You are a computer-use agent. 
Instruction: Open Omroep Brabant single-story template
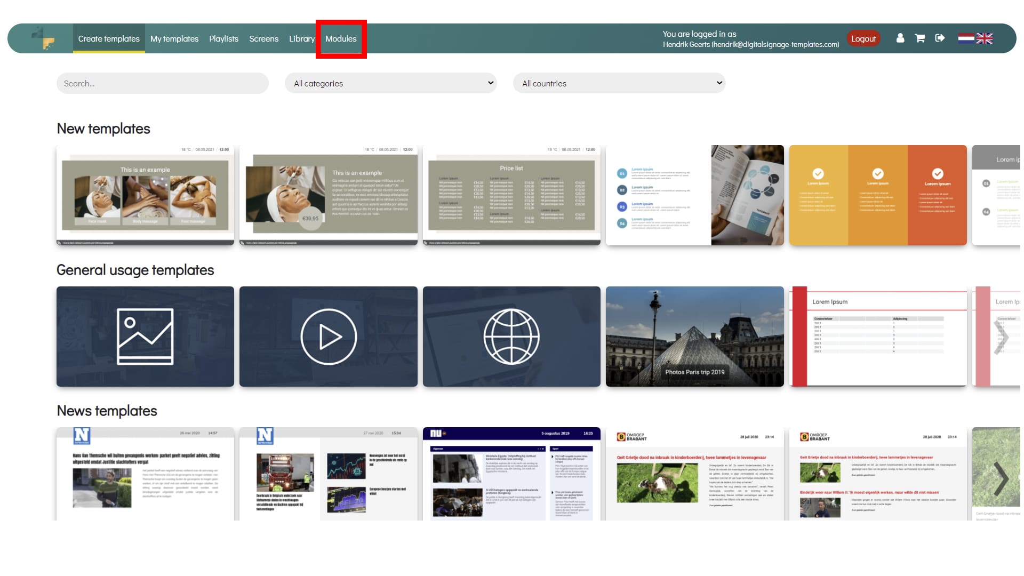click(695, 474)
